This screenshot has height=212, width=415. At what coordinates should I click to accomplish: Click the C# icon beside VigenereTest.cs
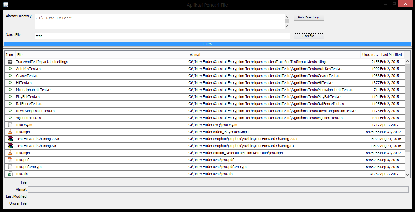tap(10, 118)
